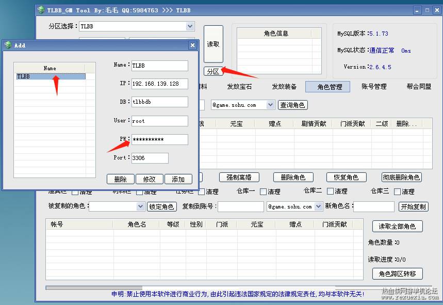443x305 pixels.
Task: Click the Add dialog title icon
Action: [8, 45]
